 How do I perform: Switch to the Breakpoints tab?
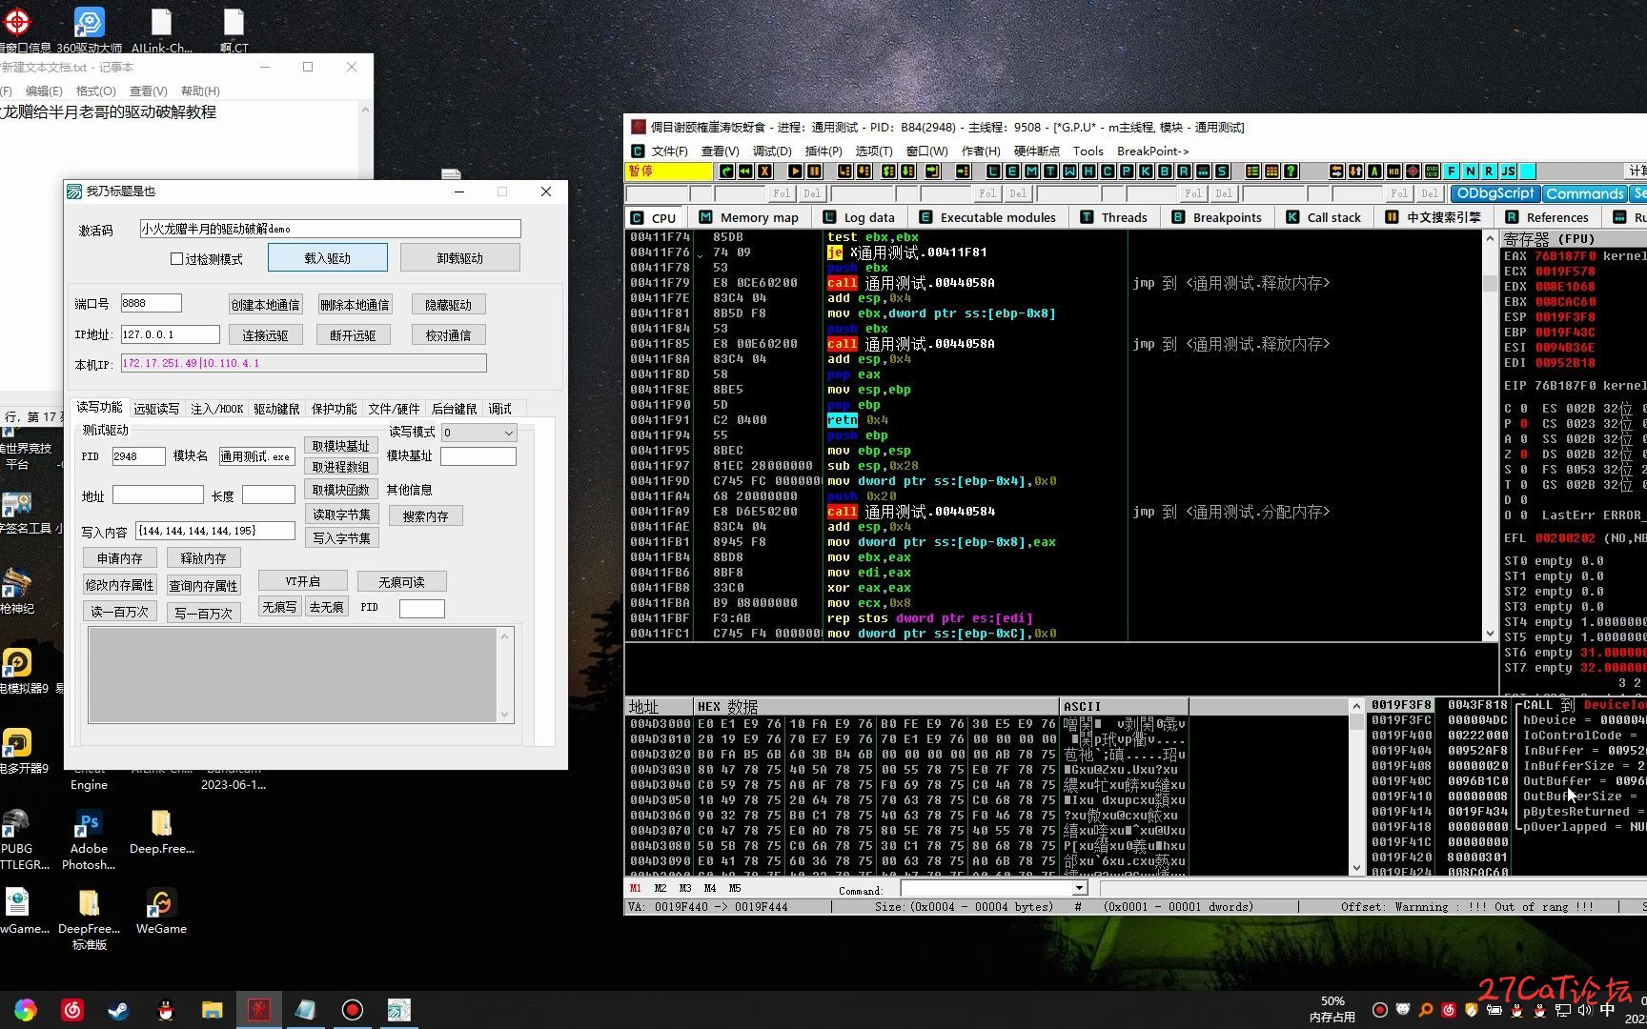[x=1216, y=217]
